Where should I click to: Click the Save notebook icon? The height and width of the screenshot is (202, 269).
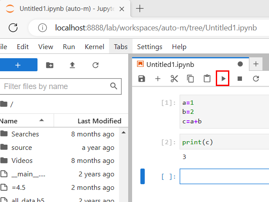tap(142, 79)
